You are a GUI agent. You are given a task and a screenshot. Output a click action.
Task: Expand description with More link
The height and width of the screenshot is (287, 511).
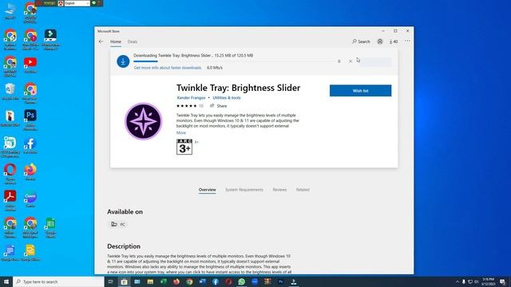tap(181, 133)
